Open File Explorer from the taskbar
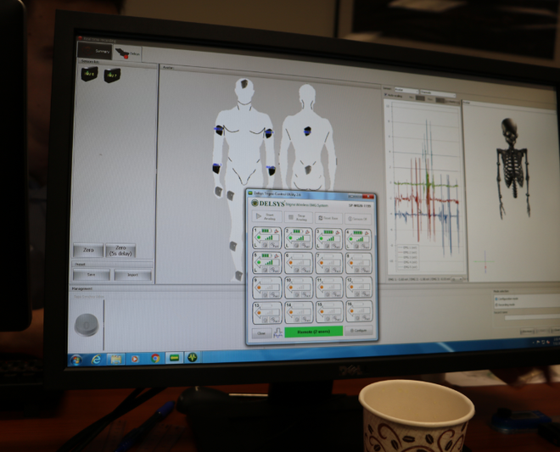 [115, 359]
